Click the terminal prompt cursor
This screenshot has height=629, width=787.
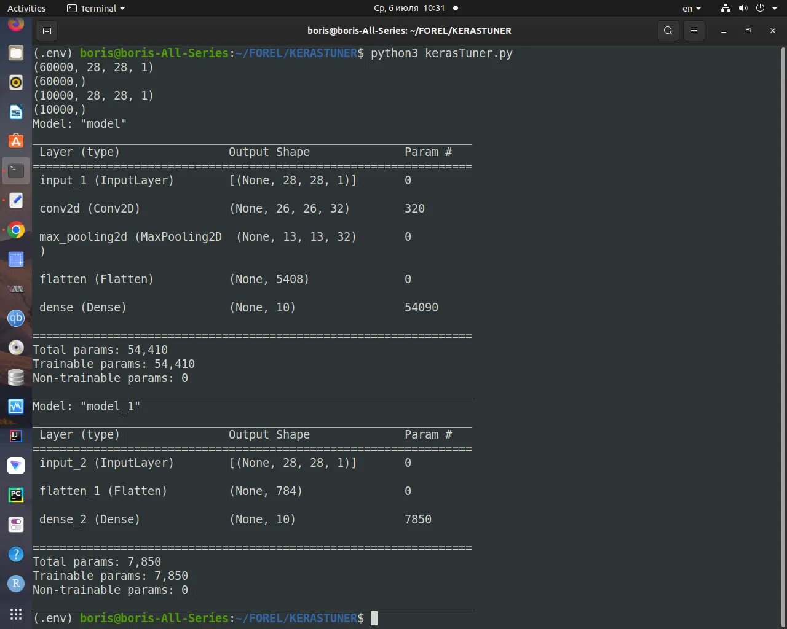pyautogui.click(x=374, y=618)
